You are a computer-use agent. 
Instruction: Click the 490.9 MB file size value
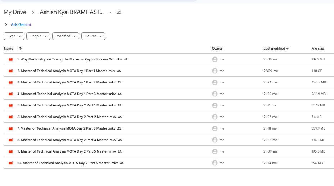319,82
